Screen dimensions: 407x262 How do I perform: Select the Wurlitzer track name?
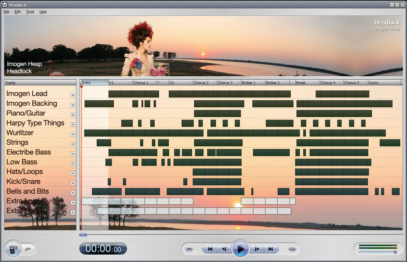[x=20, y=133]
